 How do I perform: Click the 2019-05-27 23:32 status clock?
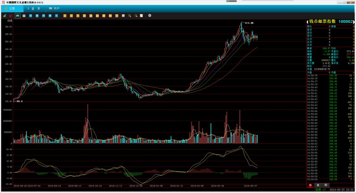click(x=341, y=190)
